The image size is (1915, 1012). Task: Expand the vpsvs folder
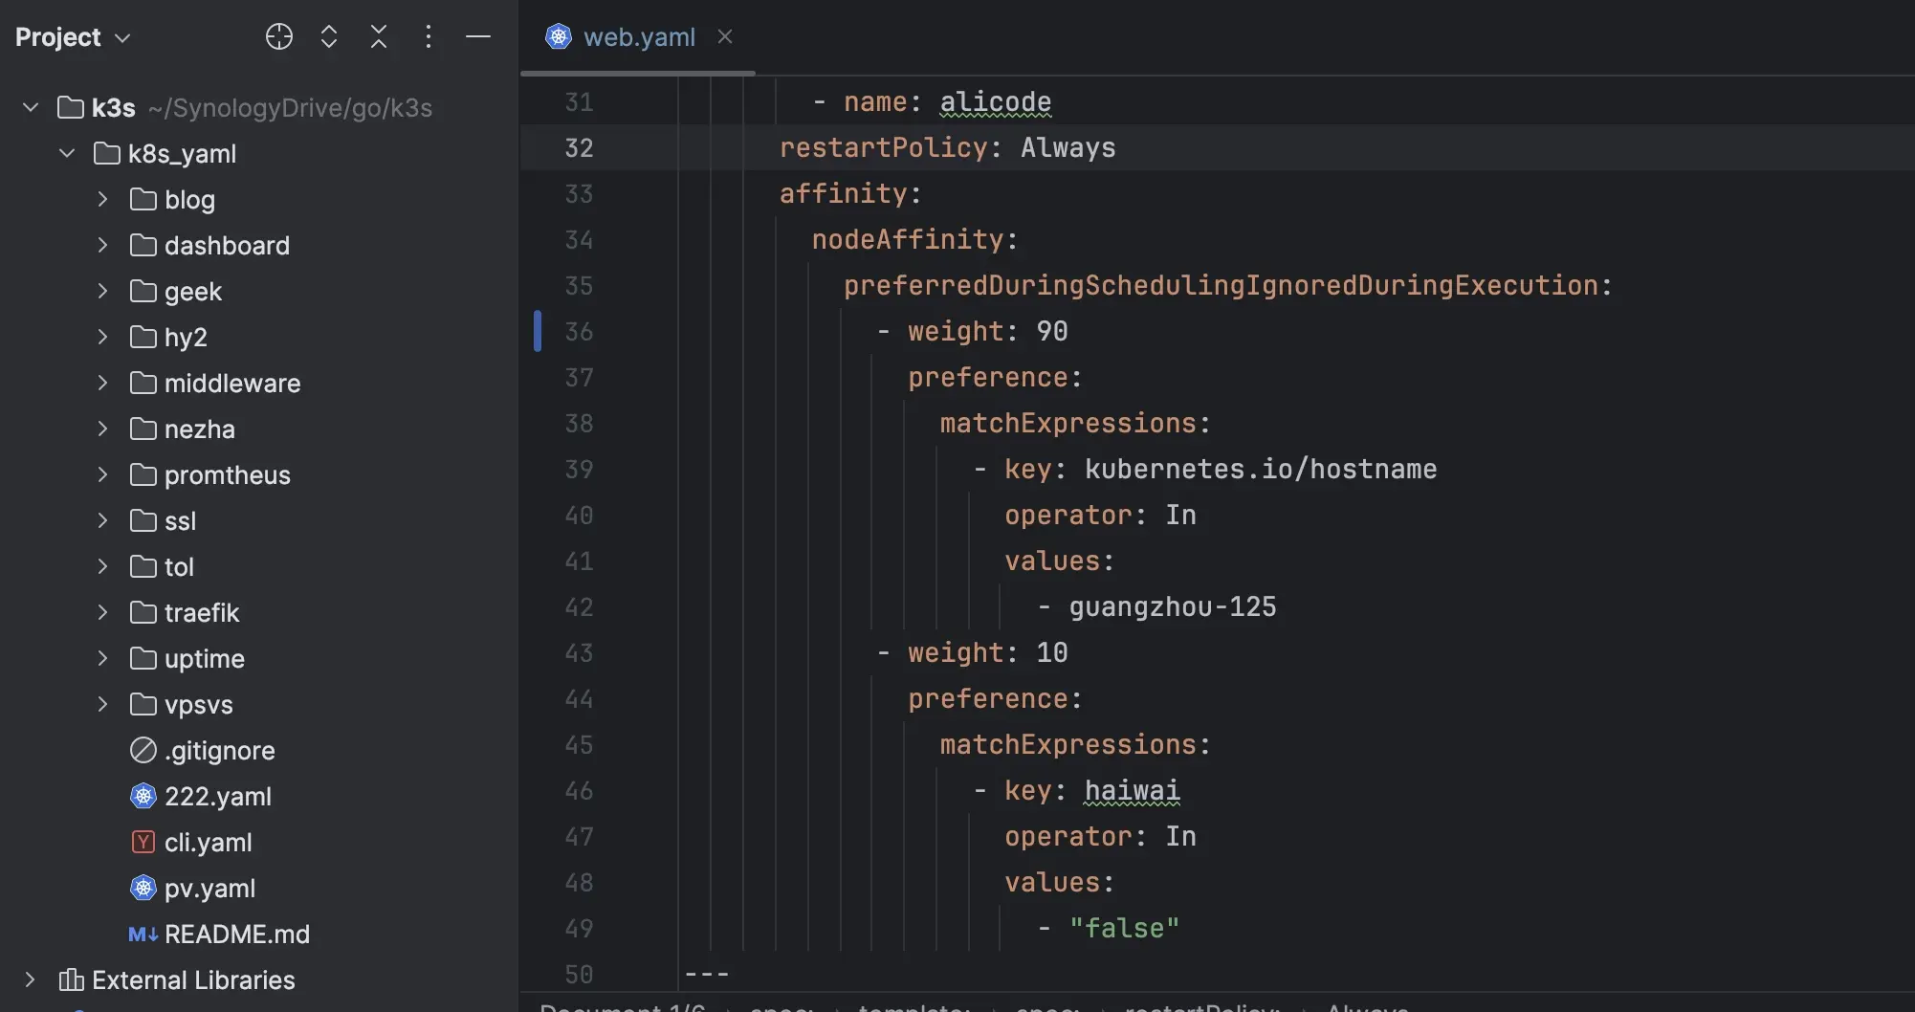coord(102,704)
